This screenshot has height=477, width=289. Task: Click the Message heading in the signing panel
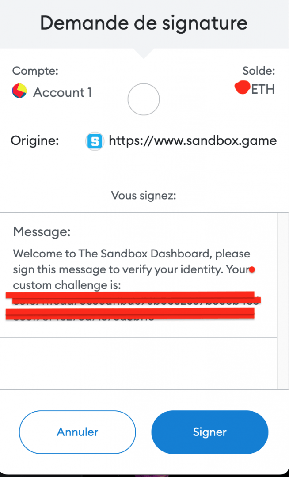[41, 231]
